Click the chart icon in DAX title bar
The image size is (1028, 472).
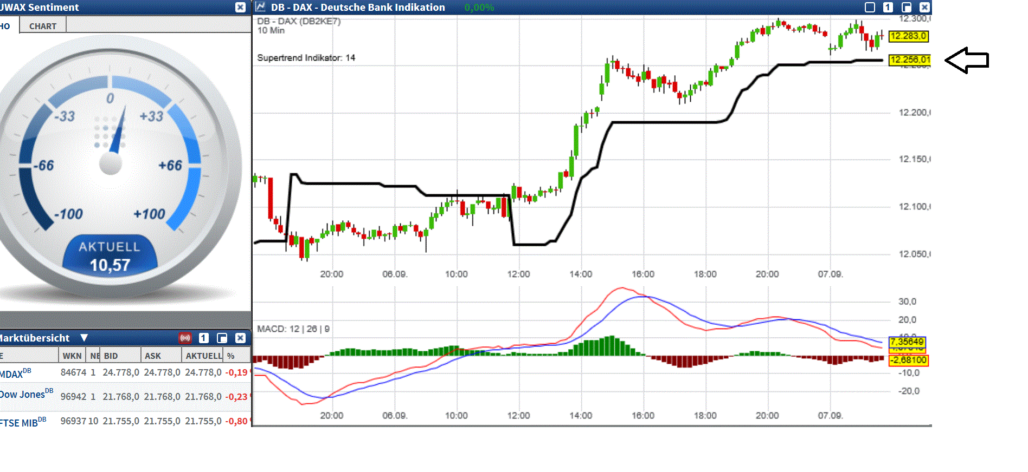[x=260, y=7]
